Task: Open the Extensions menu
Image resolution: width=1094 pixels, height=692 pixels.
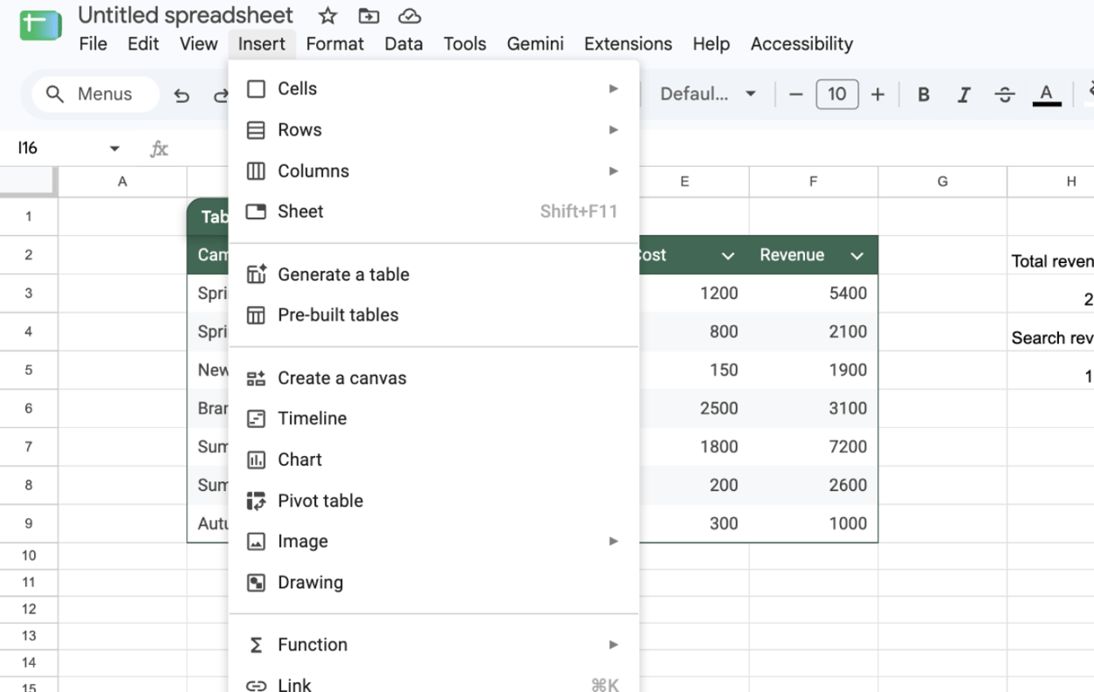Action: 628,43
